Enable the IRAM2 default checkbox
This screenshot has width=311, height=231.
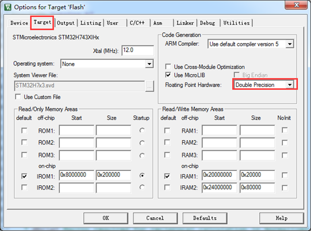(167, 187)
